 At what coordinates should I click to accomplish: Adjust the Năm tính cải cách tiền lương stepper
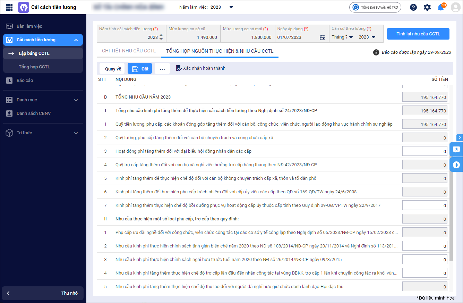coord(161,37)
